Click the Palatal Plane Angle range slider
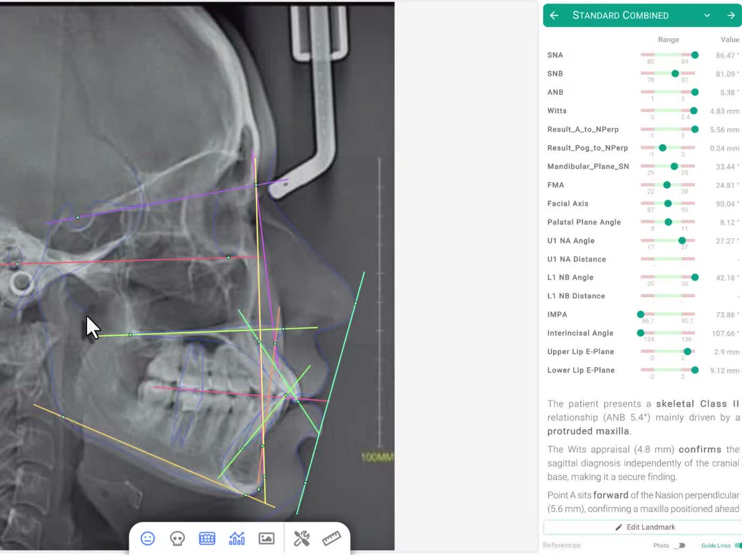This screenshot has width=742, height=555. coord(668,222)
